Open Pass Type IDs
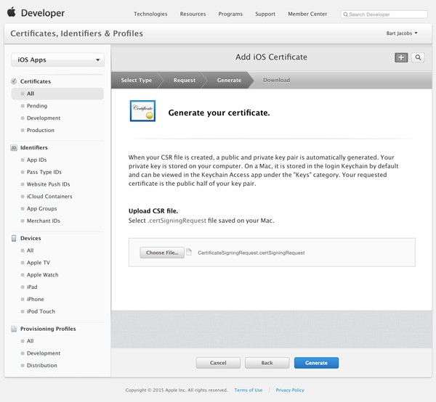Image resolution: width=436 pixels, height=402 pixels. [44, 172]
